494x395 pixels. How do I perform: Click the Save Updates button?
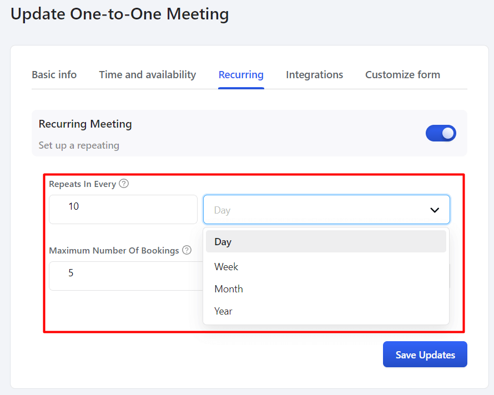[425, 355]
